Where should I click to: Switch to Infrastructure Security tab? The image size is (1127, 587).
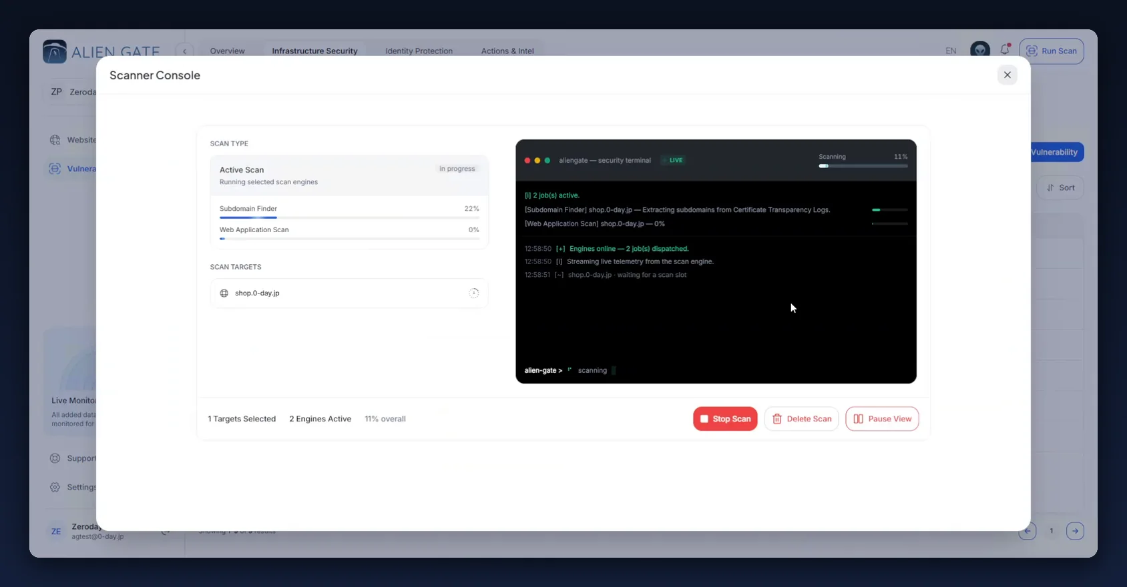click(x=314, y=51)
